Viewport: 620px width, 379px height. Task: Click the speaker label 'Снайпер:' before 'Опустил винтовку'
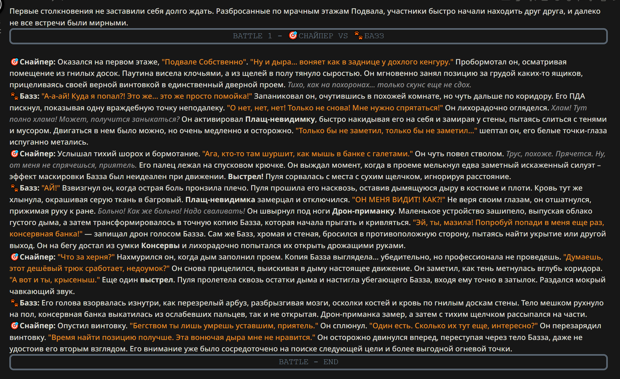tap(37, 326)
